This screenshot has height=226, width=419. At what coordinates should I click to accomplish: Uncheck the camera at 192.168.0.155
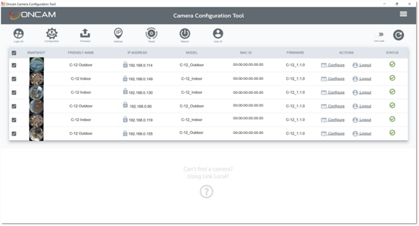(x=14, y=134)
